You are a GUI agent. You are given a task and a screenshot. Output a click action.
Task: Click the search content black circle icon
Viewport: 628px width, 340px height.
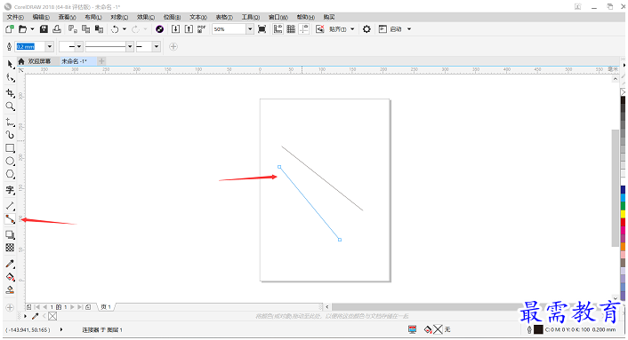[159, 29]
